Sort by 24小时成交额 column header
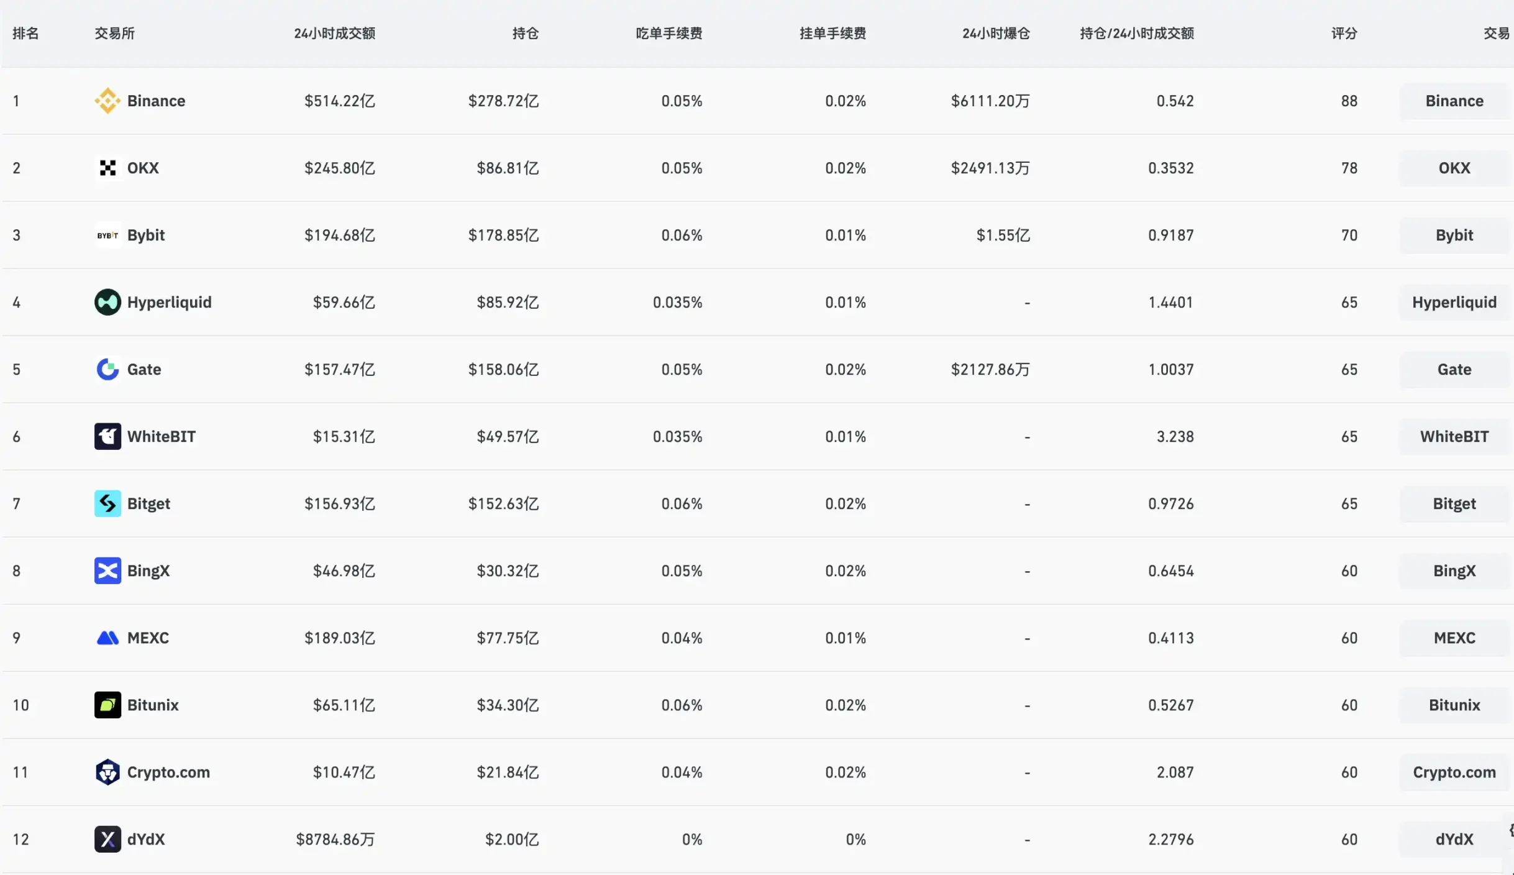This screenshot has height=875, width=1514. pyautogui.click(x=334, y=34)
